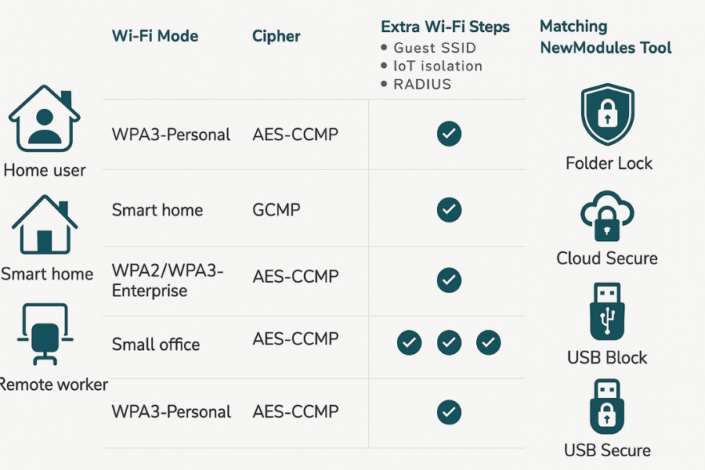Click the checkmark in the GCMP row
Viewport: 705px width, 470px height.
[x=449, y=209]
